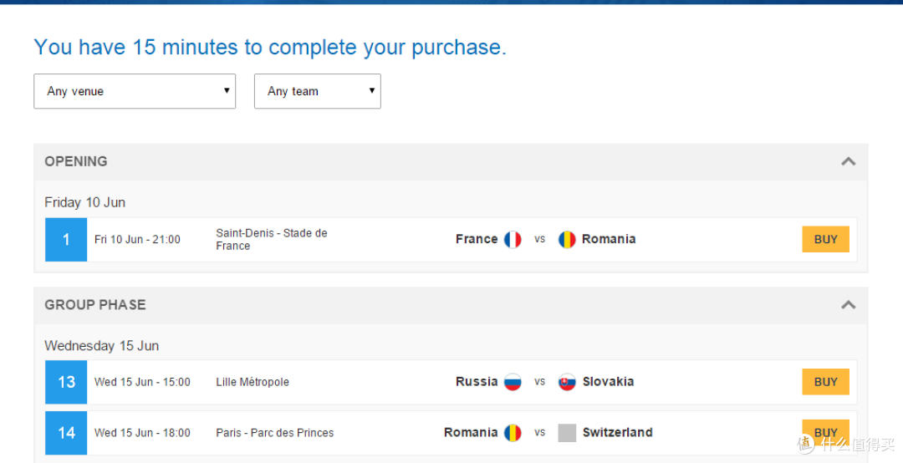Click the Slovakia flag icon
Viewport: 903px width, 463px height.
[x=567, y=382]
